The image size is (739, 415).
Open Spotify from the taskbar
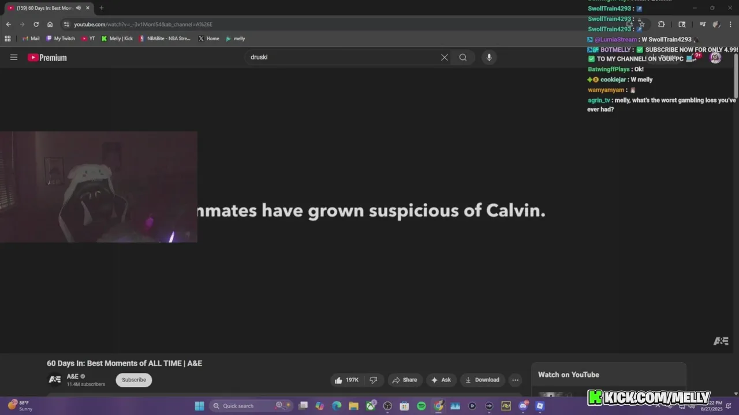pos(421,406)
